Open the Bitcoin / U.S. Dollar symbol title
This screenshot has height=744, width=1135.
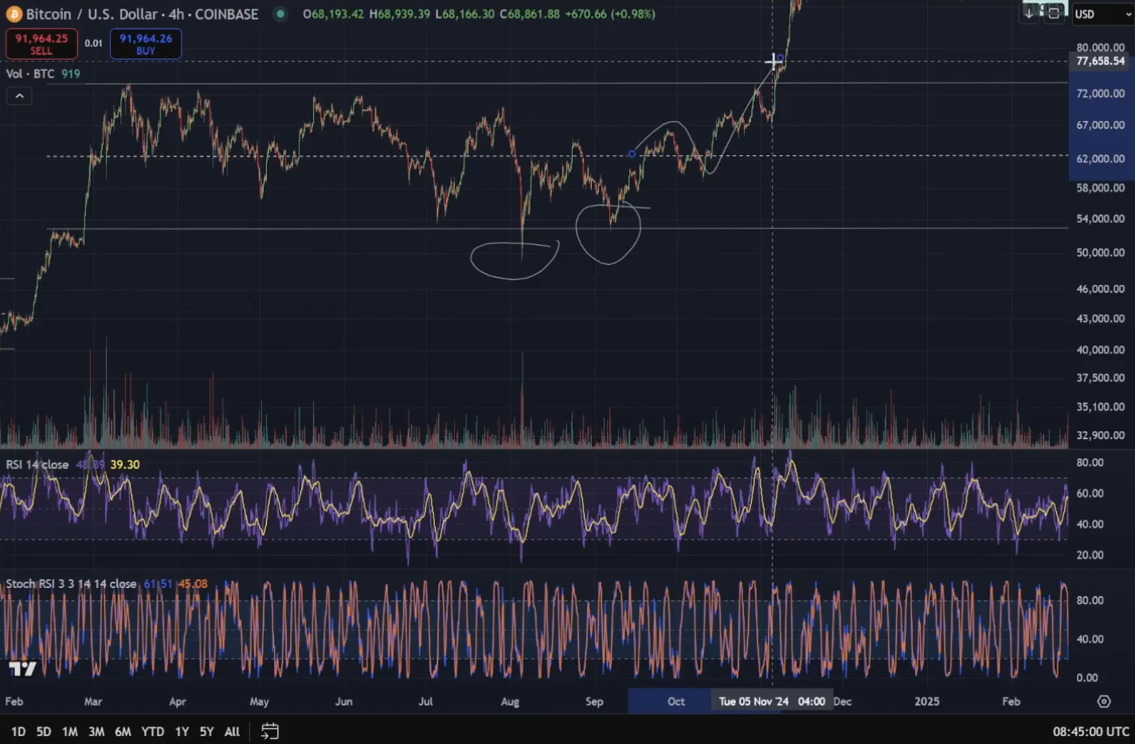pyautogui.click(x=143, y=14)
